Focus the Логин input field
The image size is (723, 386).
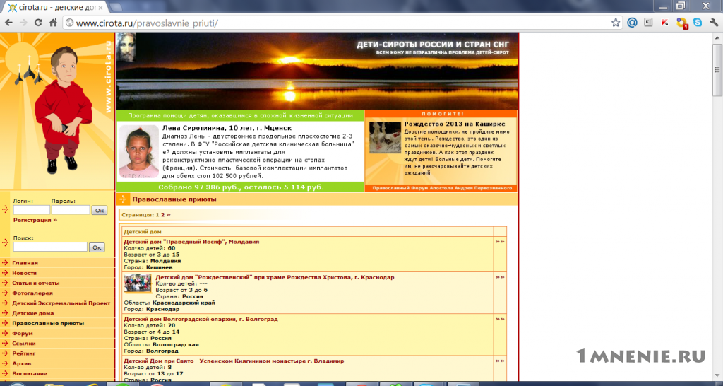pos(32,210)
